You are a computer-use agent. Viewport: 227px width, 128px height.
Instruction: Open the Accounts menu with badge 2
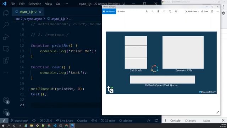coord(6,100)
